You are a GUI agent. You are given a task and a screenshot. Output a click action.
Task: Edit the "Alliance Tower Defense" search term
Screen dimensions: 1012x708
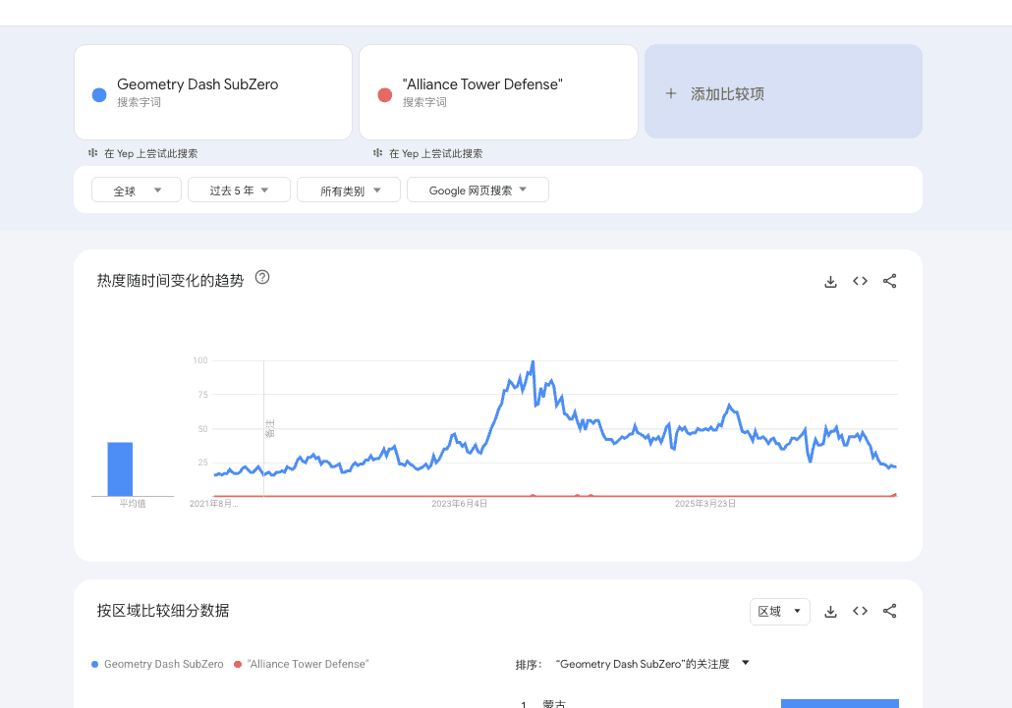click(498, 92)
